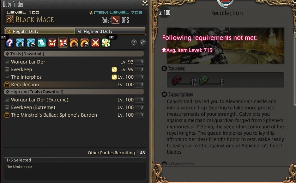The height and width of the screenshot is (183, 296).
Task: Collapse the High-end Trials (Dawntrail) header
Action: [74, 92]
